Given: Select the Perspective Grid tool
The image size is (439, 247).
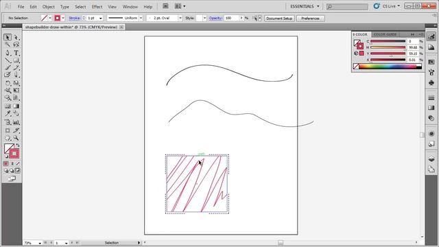Looking at the screenshot, I should (16, 97).
